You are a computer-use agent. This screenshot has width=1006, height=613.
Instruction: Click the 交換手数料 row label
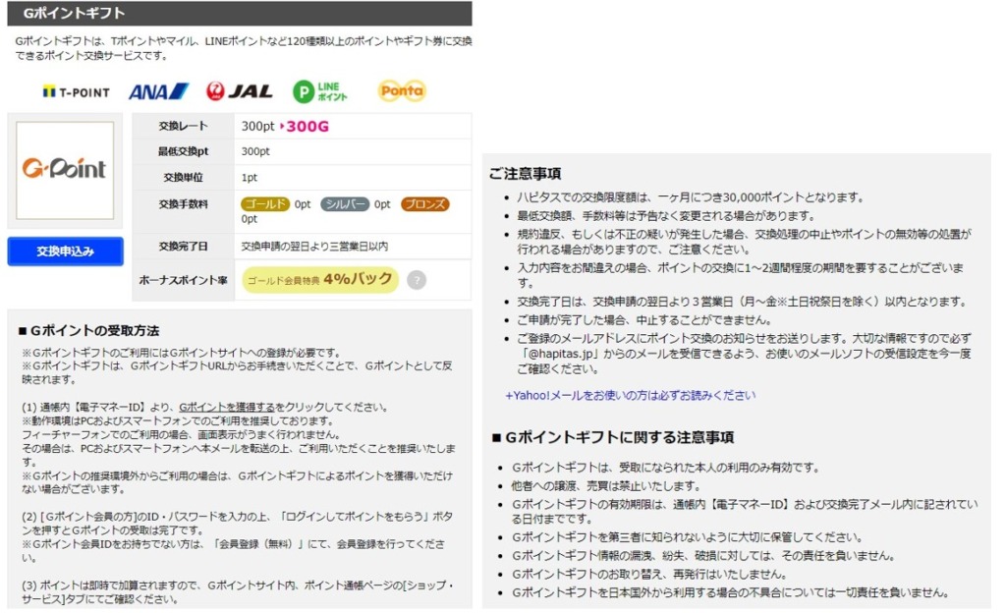(184, 204)
